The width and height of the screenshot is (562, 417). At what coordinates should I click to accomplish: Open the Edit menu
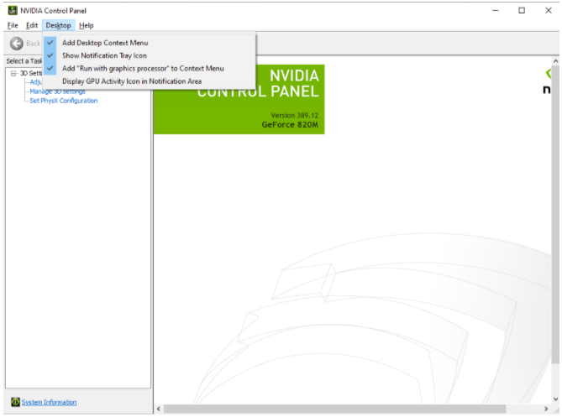point(32,25)
